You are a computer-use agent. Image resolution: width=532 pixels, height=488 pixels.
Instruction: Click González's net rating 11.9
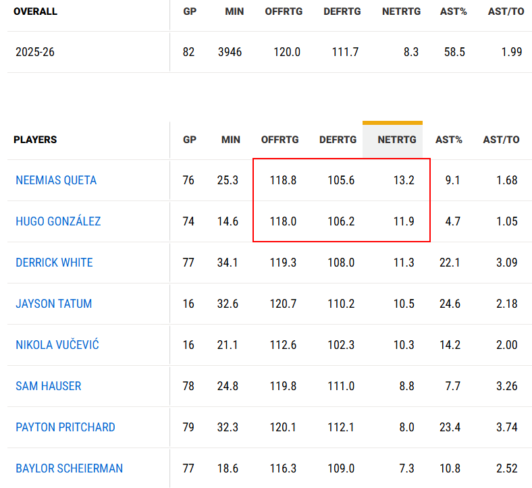[404, 221]
